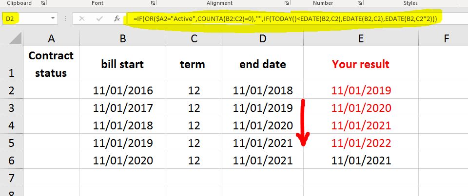Click the Insert Function fx icon
This screenshot has width=468, height=196.
(117, 19)
